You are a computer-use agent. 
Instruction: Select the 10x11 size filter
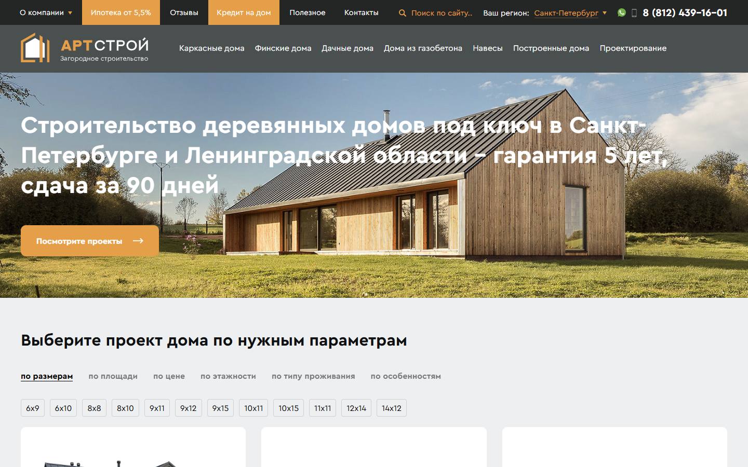pos(253,408)
